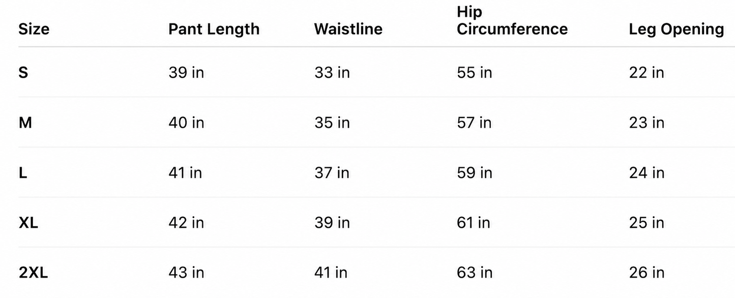735x298 pixels.
Task: Click the 63 in hip circumference value
Action: [x=474, y=273]
